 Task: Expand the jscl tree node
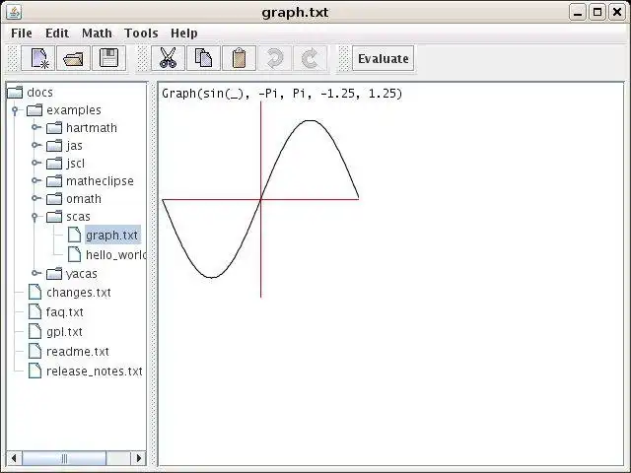tap(35, 163)
